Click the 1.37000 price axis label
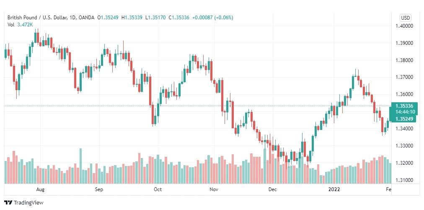Image resolution: width=424 pixels, height=210 pixels. tap(403, 77)
